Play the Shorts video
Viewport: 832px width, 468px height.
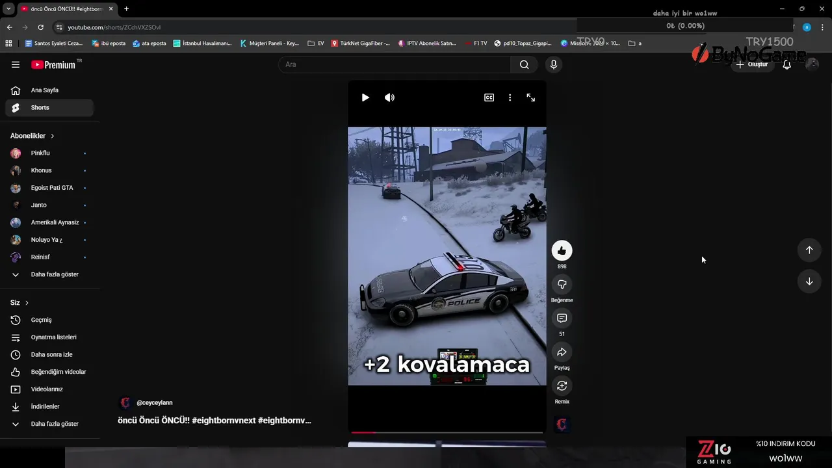click(365, 97)
